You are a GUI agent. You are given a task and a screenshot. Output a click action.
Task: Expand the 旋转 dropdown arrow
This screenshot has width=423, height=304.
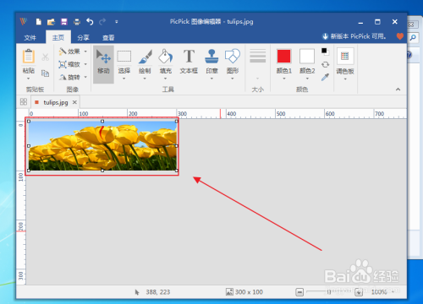tap(85, 77)
